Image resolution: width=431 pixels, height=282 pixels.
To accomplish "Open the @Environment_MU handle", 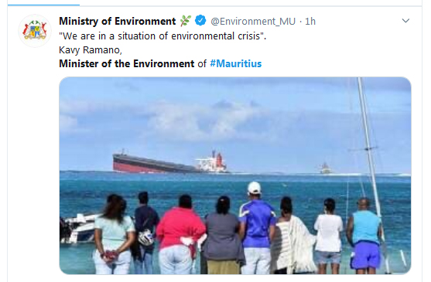I will point(253,21).
